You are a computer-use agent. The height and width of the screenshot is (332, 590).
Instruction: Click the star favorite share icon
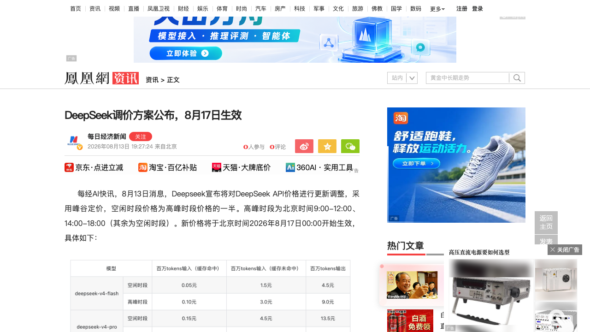point(327,146)
